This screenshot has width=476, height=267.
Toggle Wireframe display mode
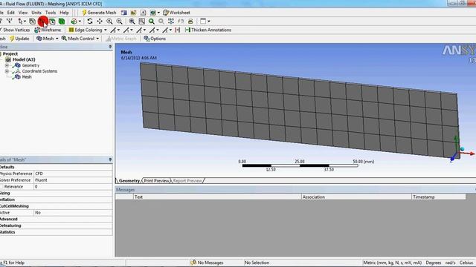48,30
